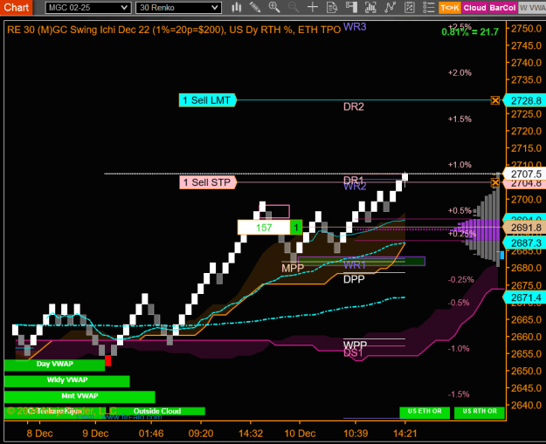Click the 10 Dec time axis label
Image resolution: width=546 pixels, height=444 pixels.
(300, 434)
